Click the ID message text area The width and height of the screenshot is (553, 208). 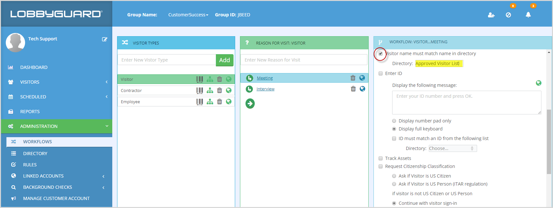(x=466, y=103)
